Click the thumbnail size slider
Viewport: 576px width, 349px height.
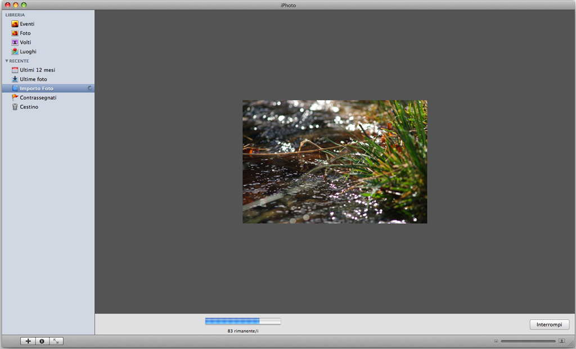click(x=528, y=341)
